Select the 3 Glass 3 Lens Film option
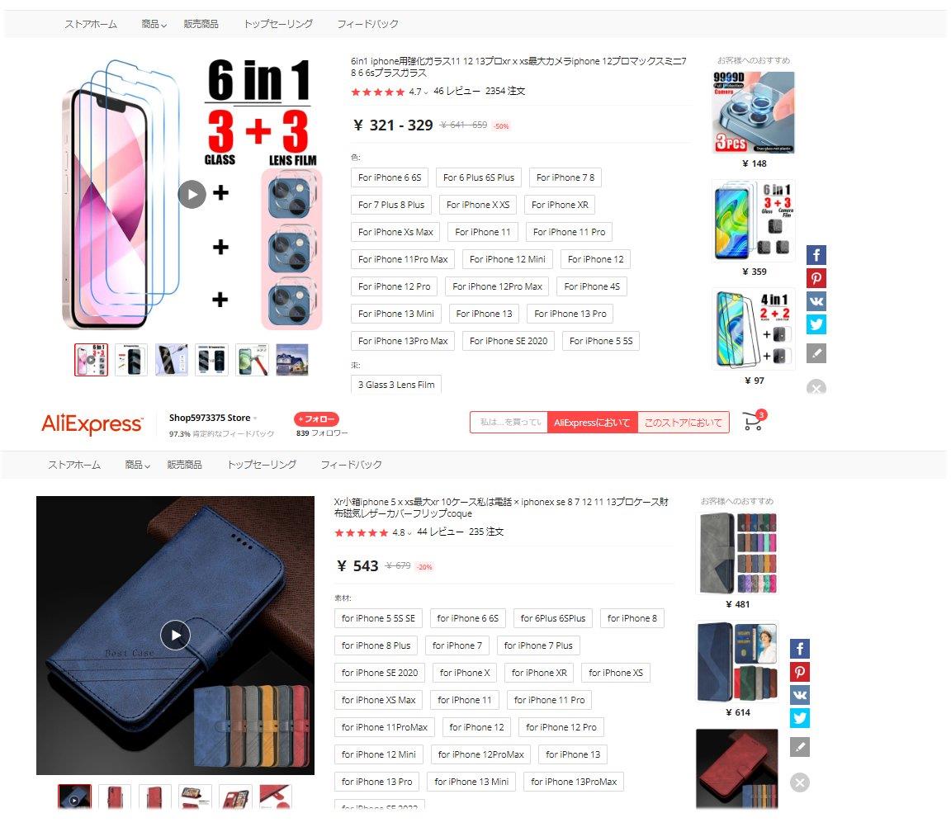 [396, 385]
